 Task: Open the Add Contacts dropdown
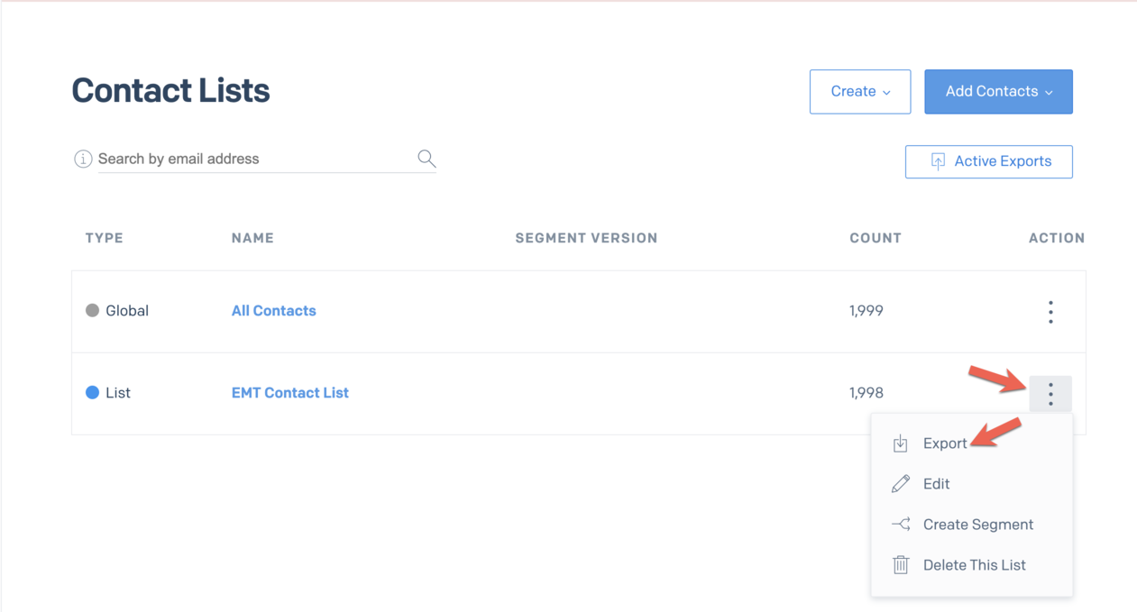(x=998, y=92)
